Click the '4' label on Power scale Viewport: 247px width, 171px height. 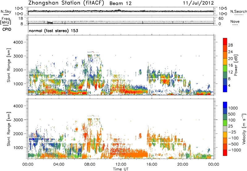coord(229,85)
